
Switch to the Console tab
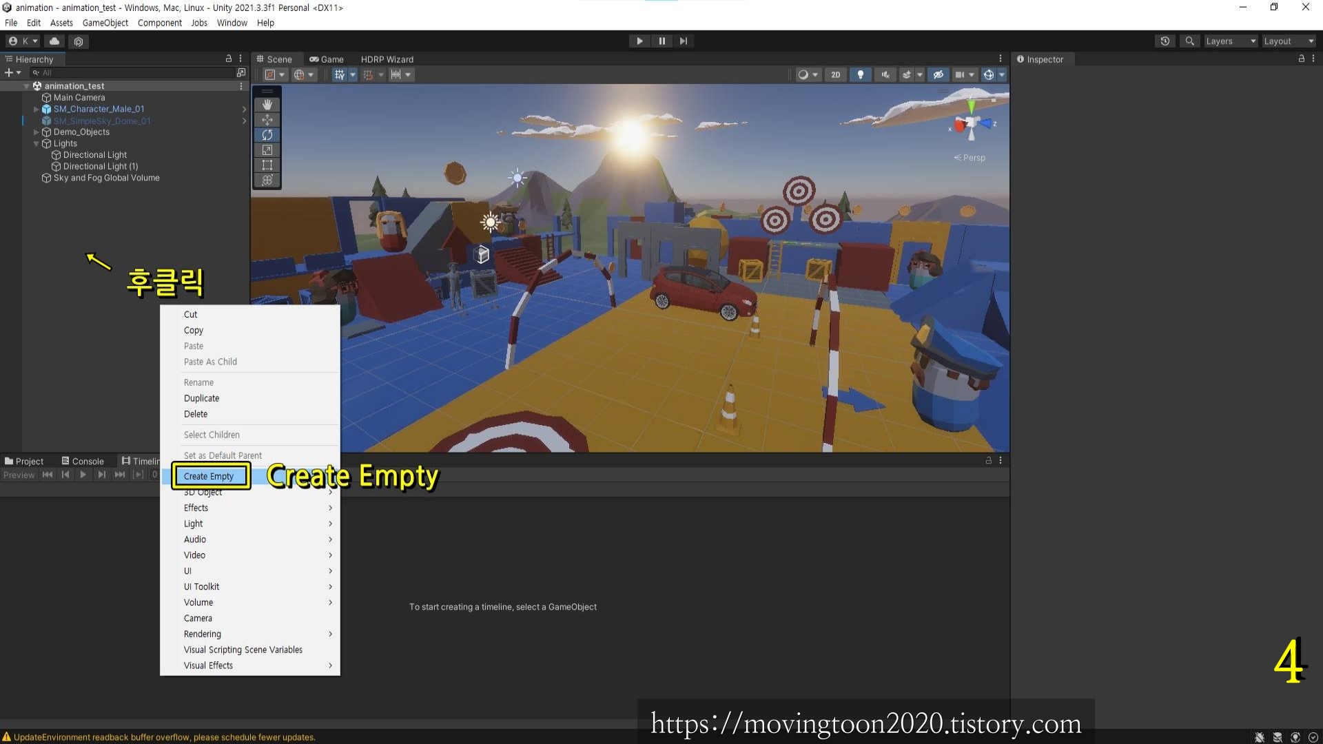pos(83,461)
